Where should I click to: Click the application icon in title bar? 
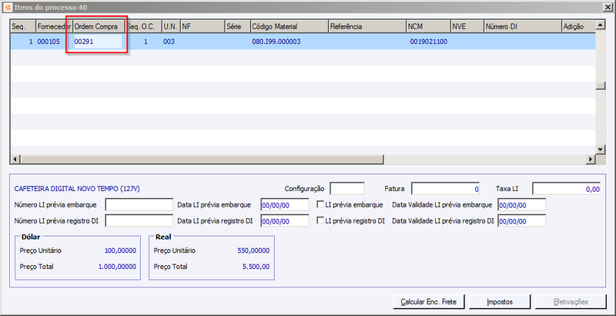click(x=8, y=7)
